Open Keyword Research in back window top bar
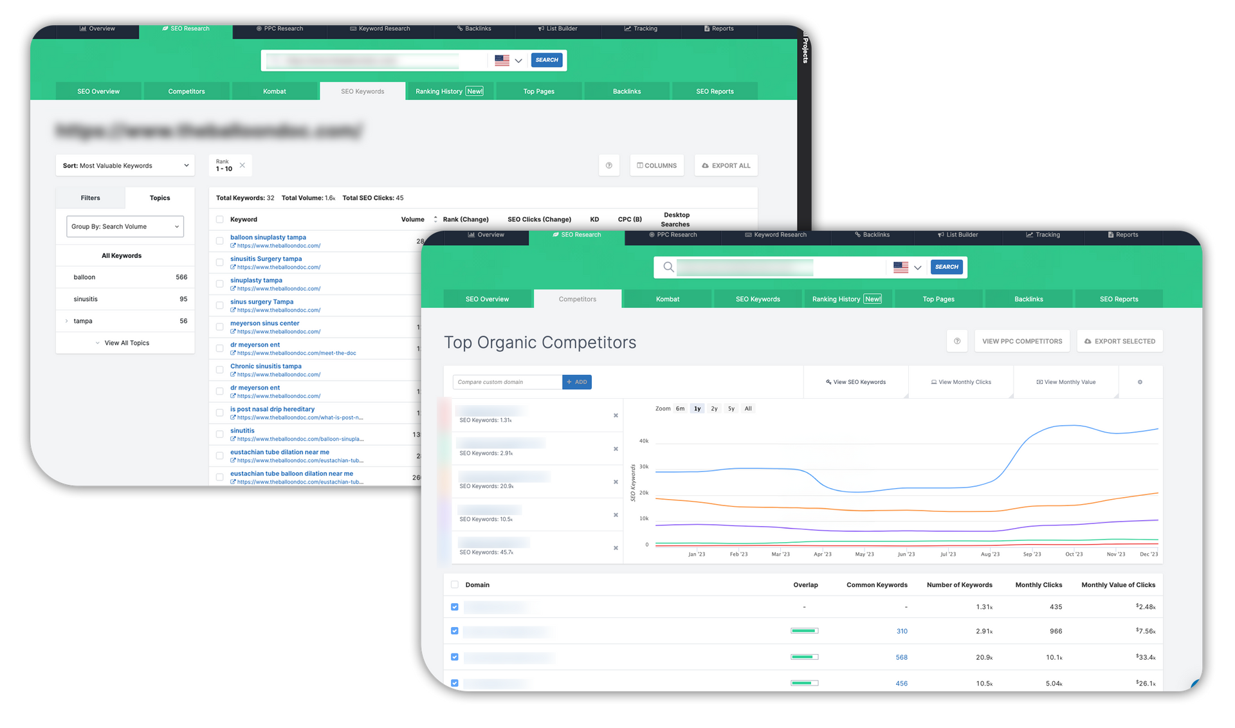 380,28
